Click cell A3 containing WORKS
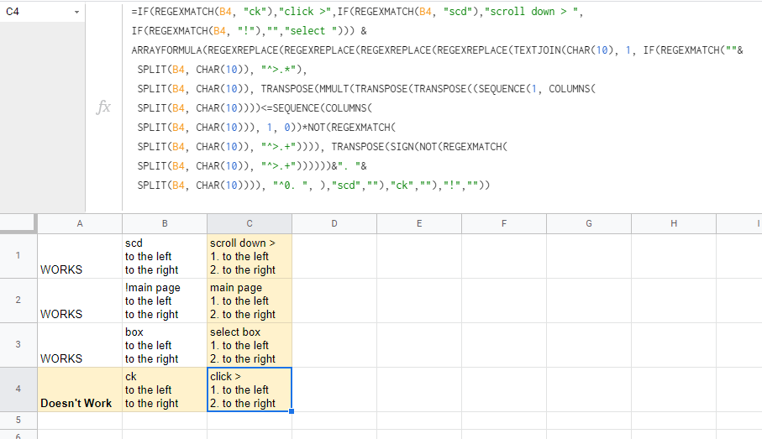Image resolution: width=762 pixels, height=439 pixels. tap(80, 345)
